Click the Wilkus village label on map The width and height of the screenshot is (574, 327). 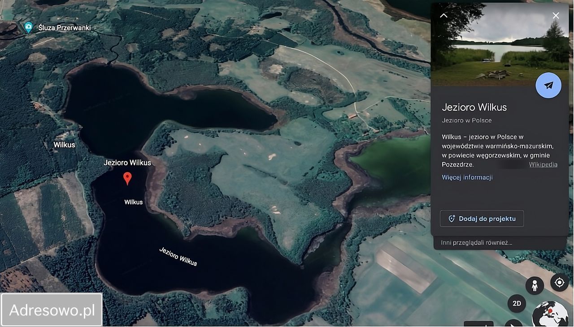pos(64,145)
